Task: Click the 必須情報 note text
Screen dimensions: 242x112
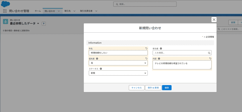Action: [x=208, y=37]
